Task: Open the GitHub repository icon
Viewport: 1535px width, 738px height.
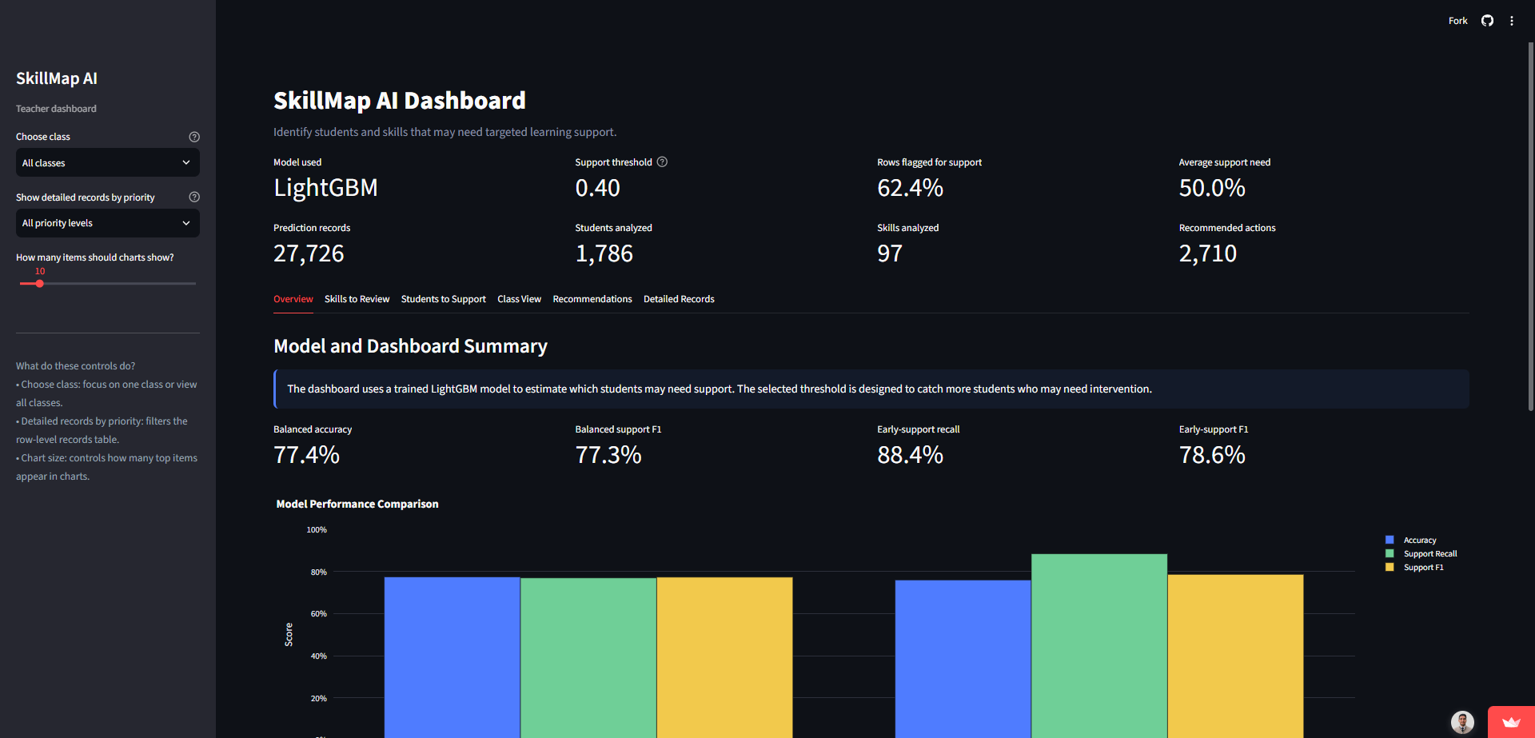Action: click(x=1487, y=21)
